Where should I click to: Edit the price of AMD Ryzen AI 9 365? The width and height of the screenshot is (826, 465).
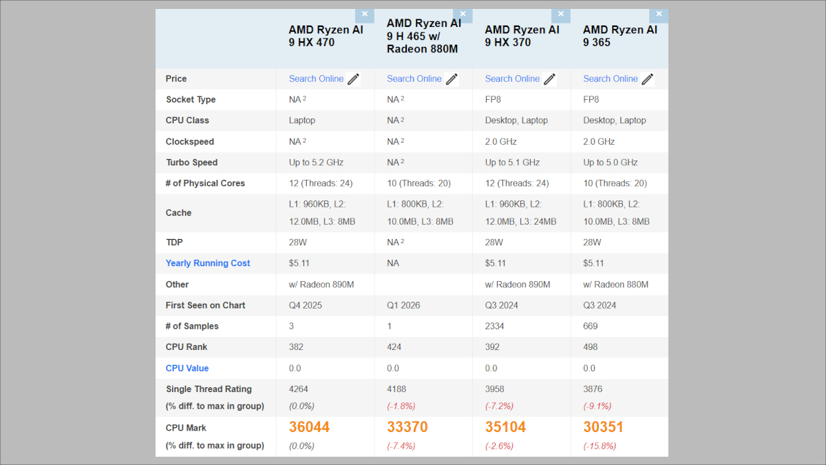click(x=647, y=79)
